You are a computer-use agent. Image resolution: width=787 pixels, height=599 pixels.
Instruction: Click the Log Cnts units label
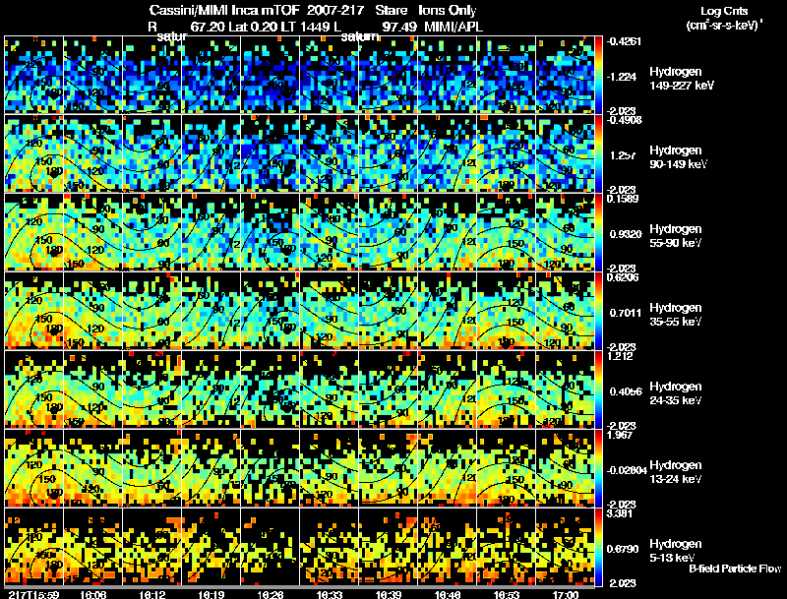pyautogui.click(x=724, y=12)
